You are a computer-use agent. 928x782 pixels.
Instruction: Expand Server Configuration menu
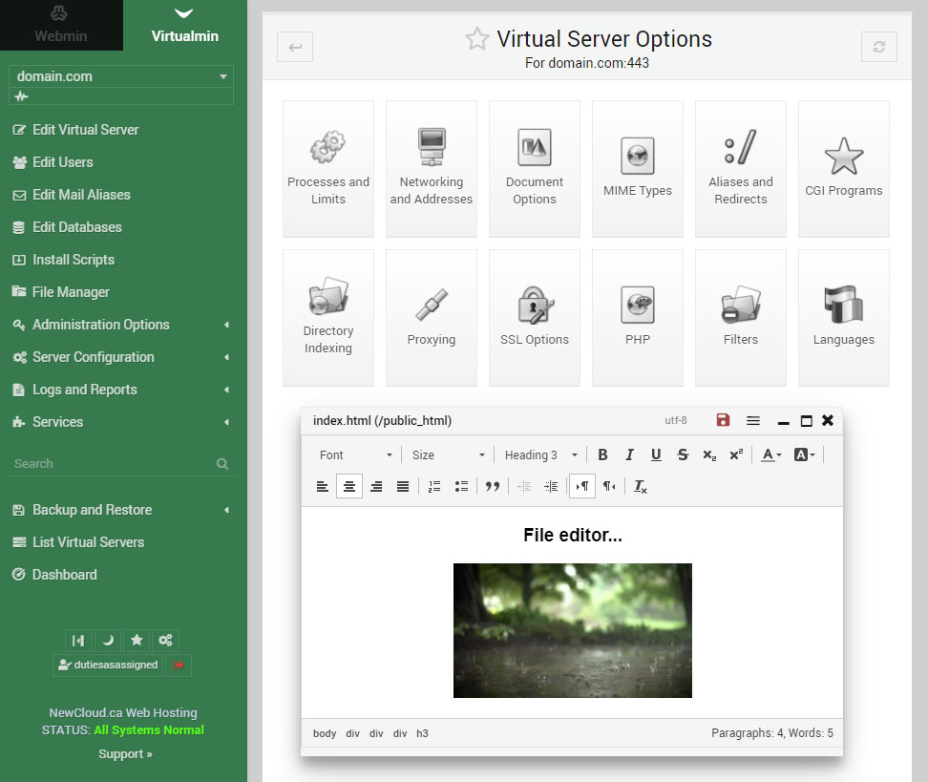coord(122,357)
